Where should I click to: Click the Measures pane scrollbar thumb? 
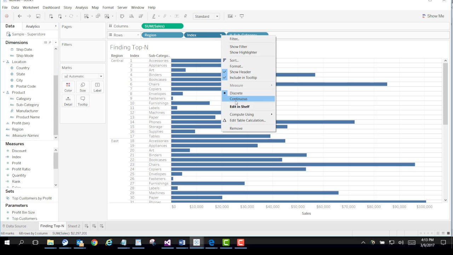click(56, 161)
